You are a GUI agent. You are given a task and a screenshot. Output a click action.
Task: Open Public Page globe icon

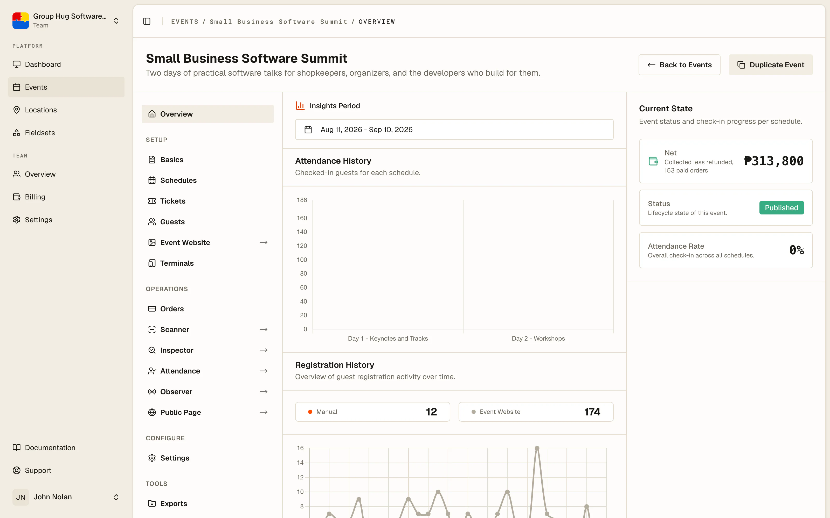152,413
